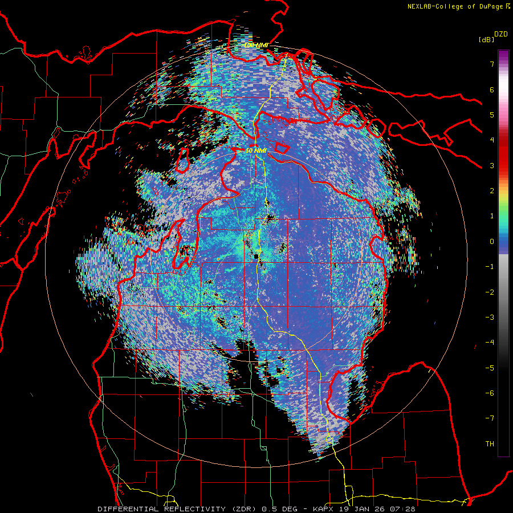The width and height of the screenshot is (513, 513).
Task: Click the 50 NMI range ring label
Action: pos(256,150)
